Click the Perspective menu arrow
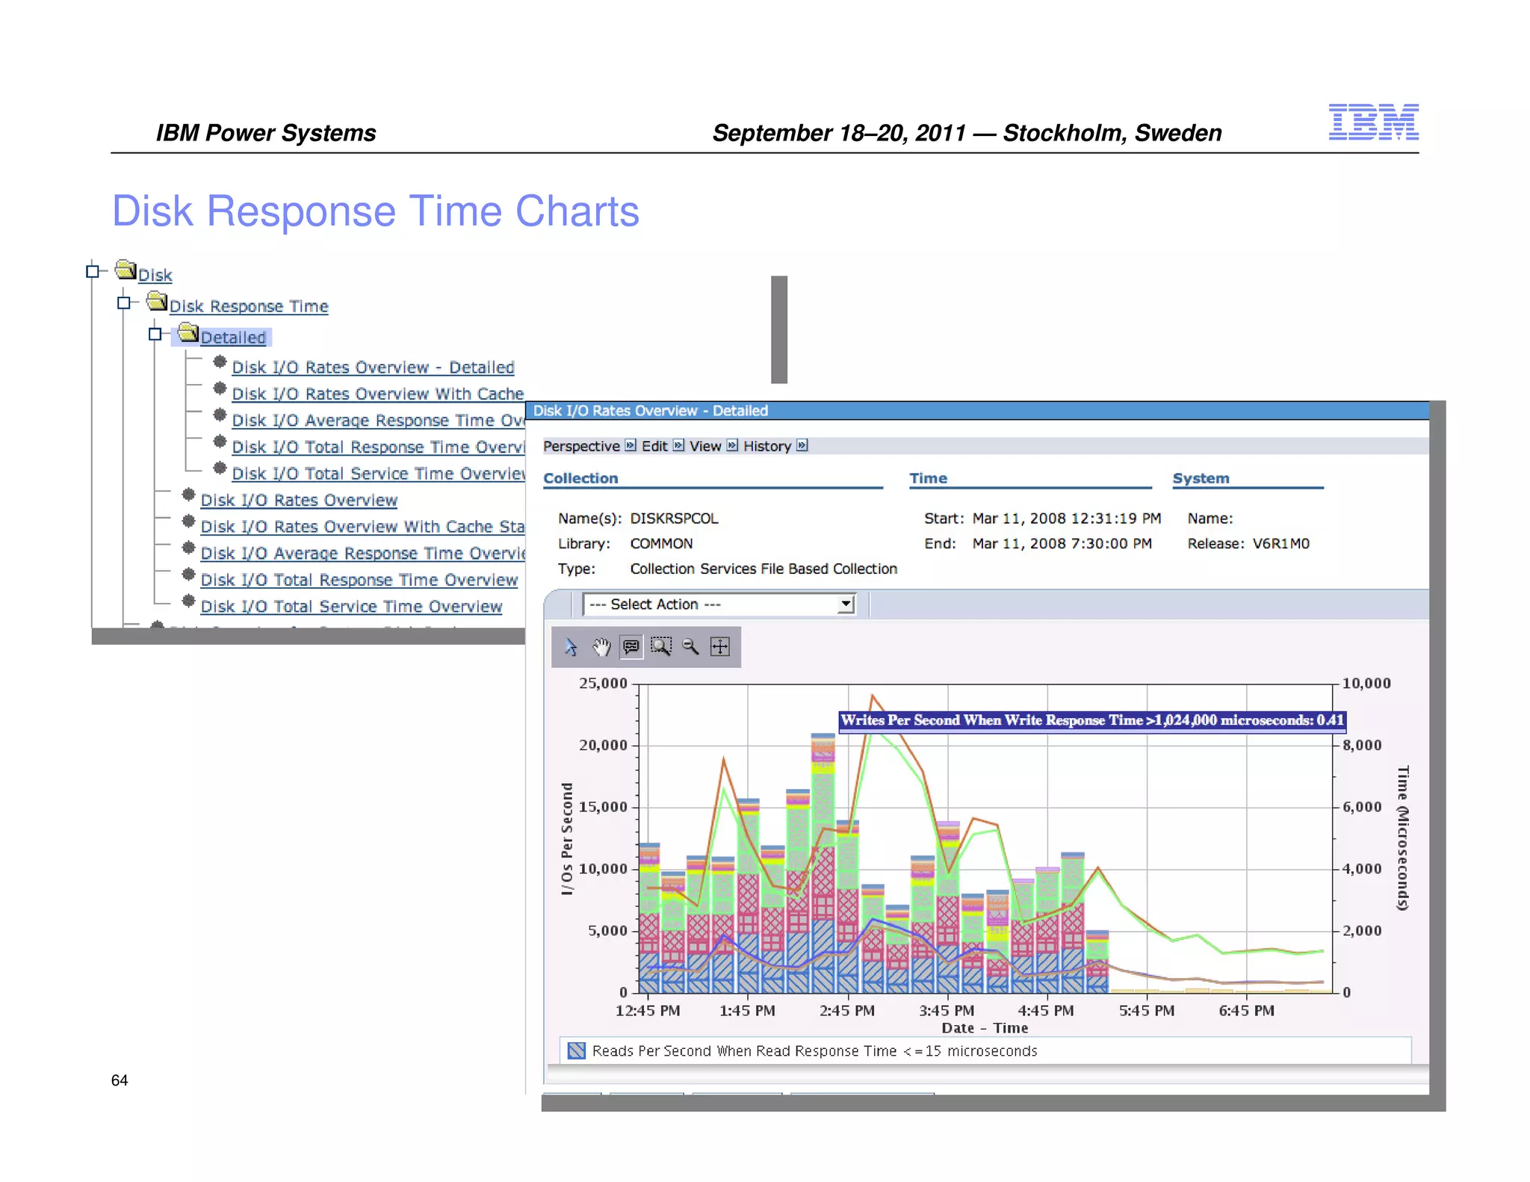 (631, 445)
